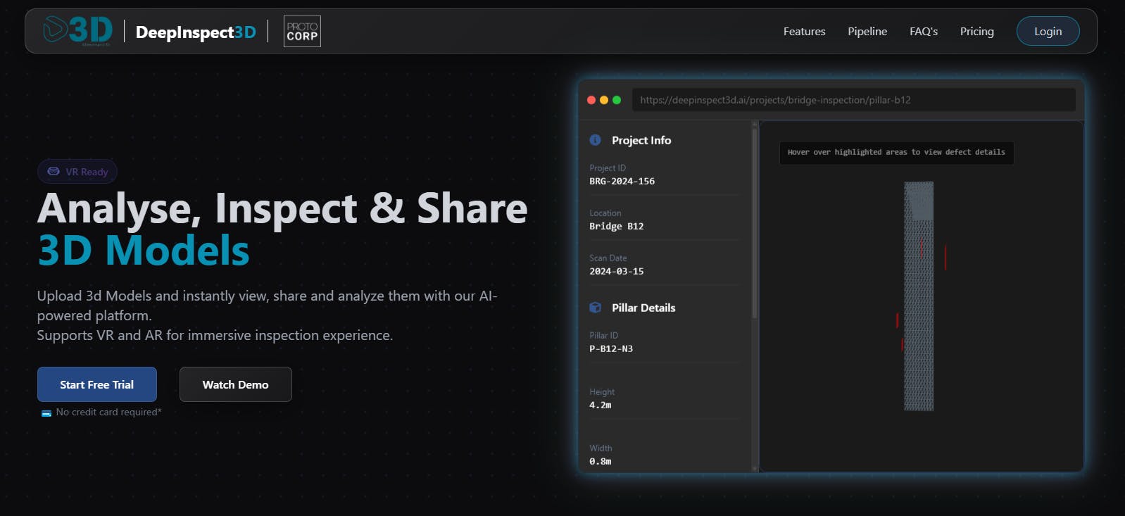Click the green dot in demo window
Image resolution: width=1125 pixels, height=516 pixels.
click(x=617, y=100)
